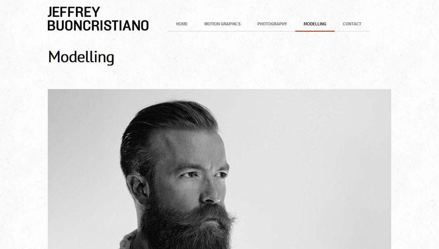Open the Home page from navigation

(x=182, y=24)
